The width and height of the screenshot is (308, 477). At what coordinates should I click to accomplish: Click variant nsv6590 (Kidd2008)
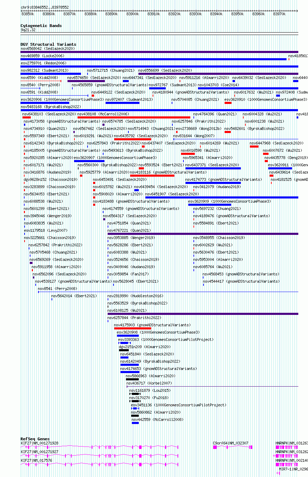pyautogui.click(x=39, y=78)
